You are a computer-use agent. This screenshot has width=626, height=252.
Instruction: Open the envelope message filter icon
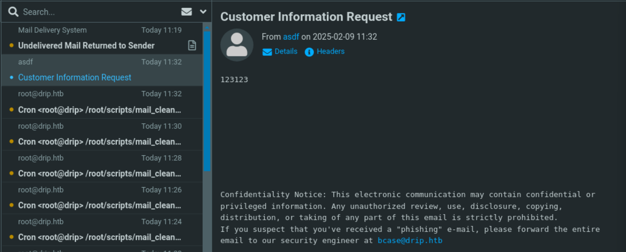pyautogui.click(x=186, y=12)
